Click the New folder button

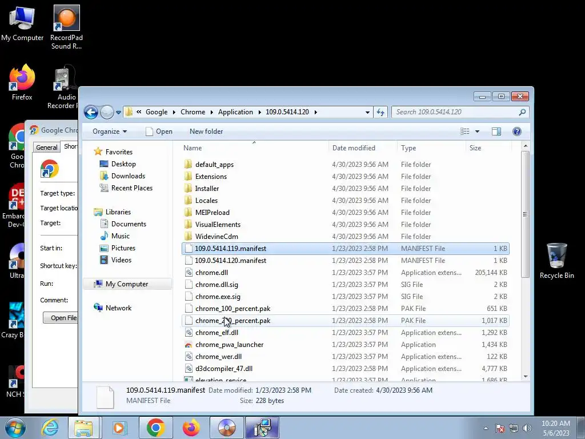coord(206,131)
